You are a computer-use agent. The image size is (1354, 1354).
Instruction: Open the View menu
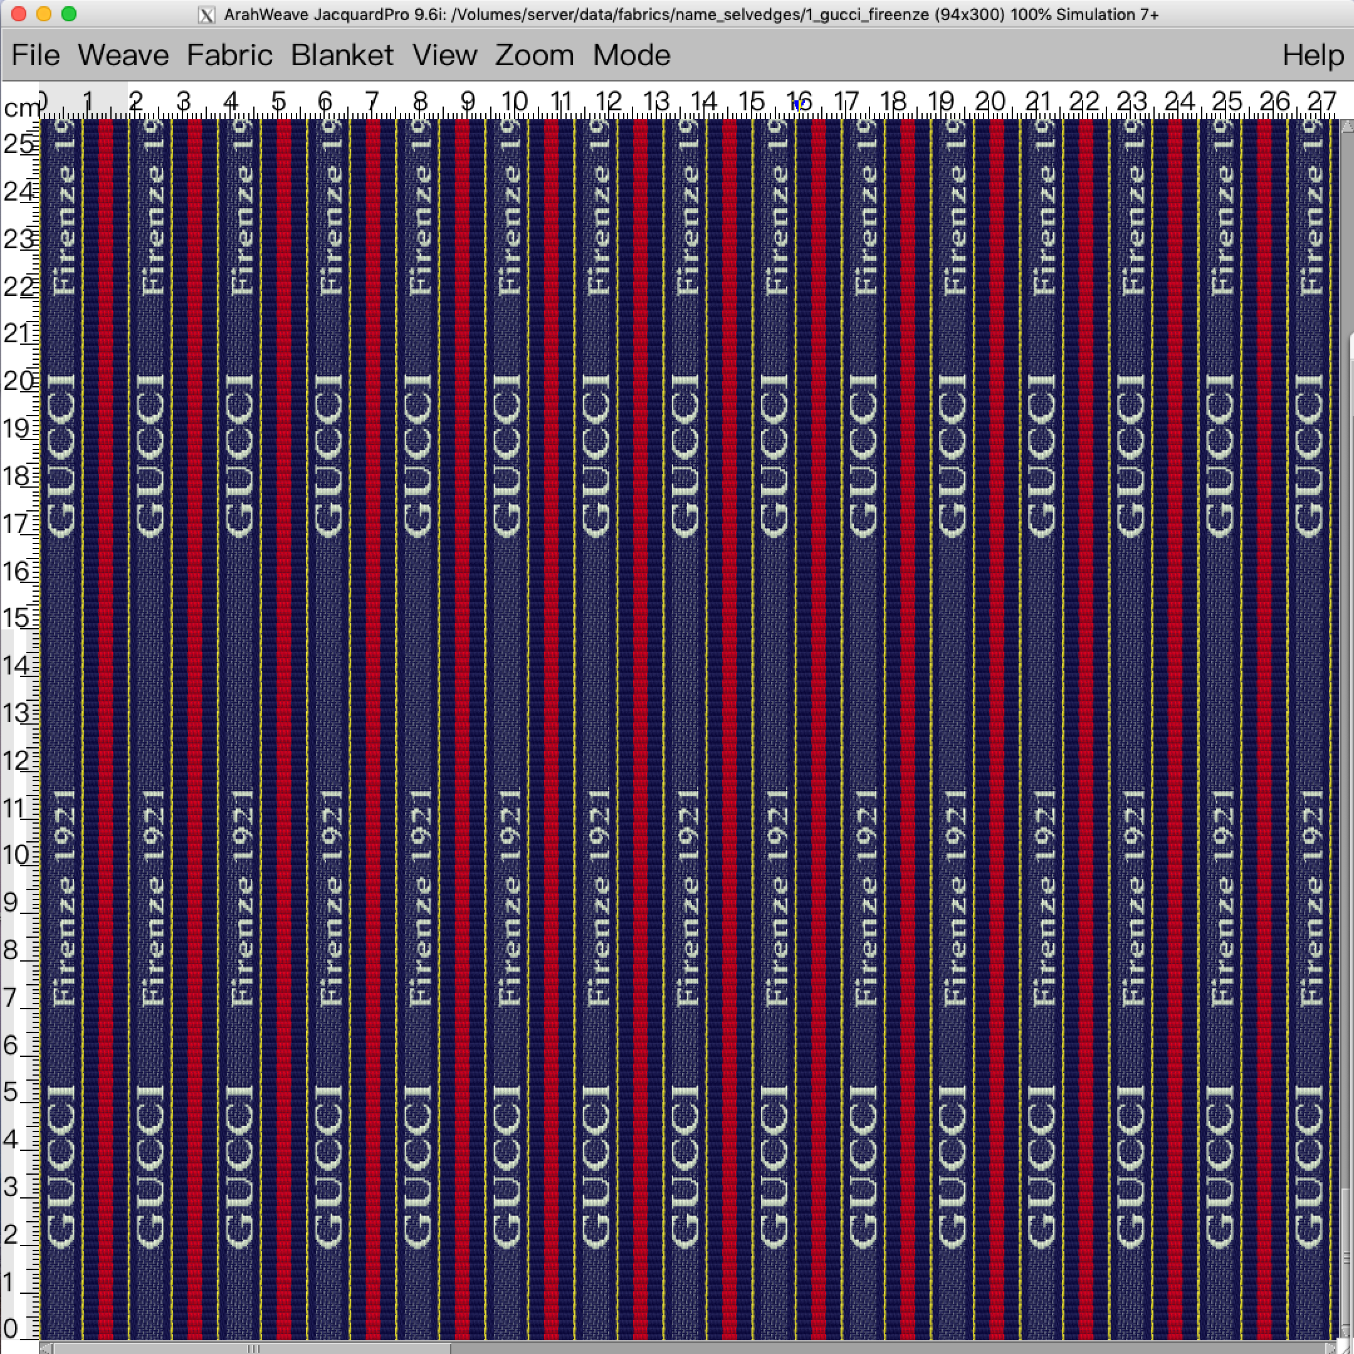click(x=444, y=55)
